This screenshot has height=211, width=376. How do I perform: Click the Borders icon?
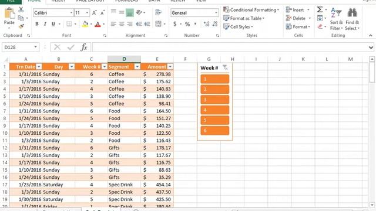coord(69,24)
